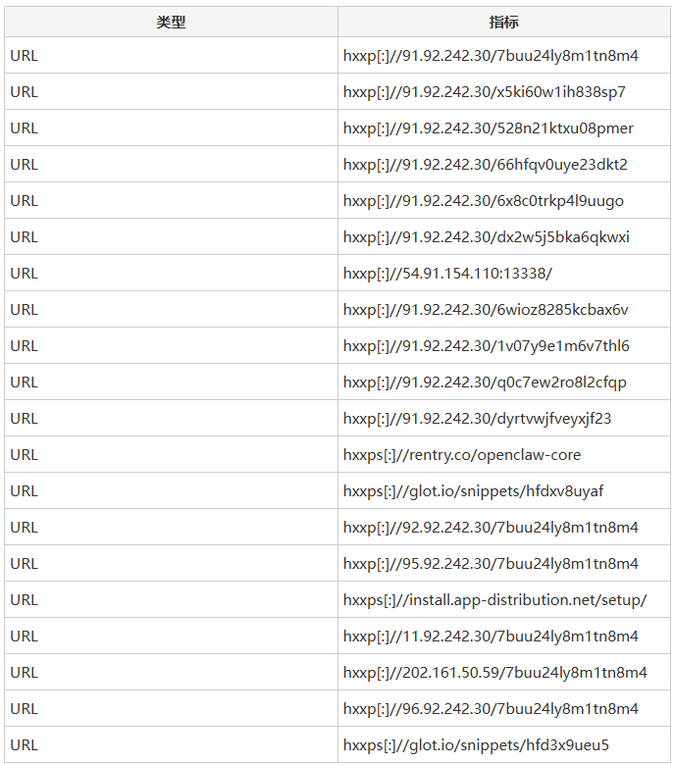Click the indicator ending in dx2w5j5bka6qkwxi
This screenshot has height=765, width=674.
point(487,237)
